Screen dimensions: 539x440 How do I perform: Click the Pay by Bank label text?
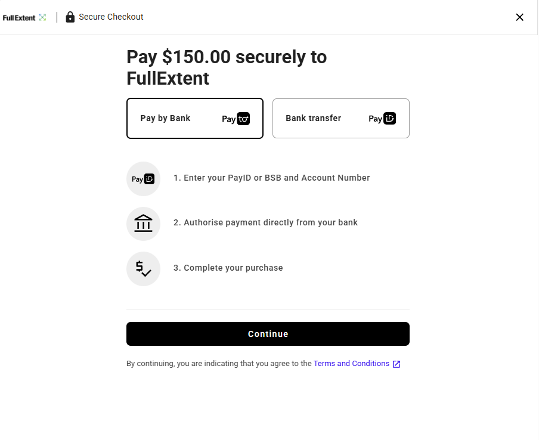pos(165,118)
